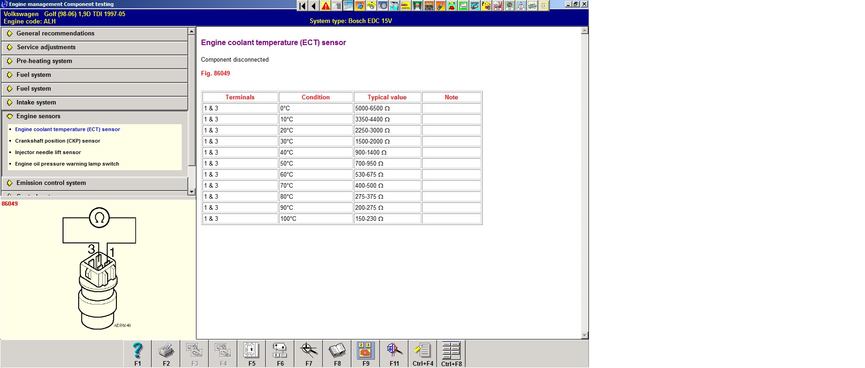Open Injector needle lift sensor entry
Image resolution: width=865 pixels, height=368 pixels.
click(x=48, y=153)
